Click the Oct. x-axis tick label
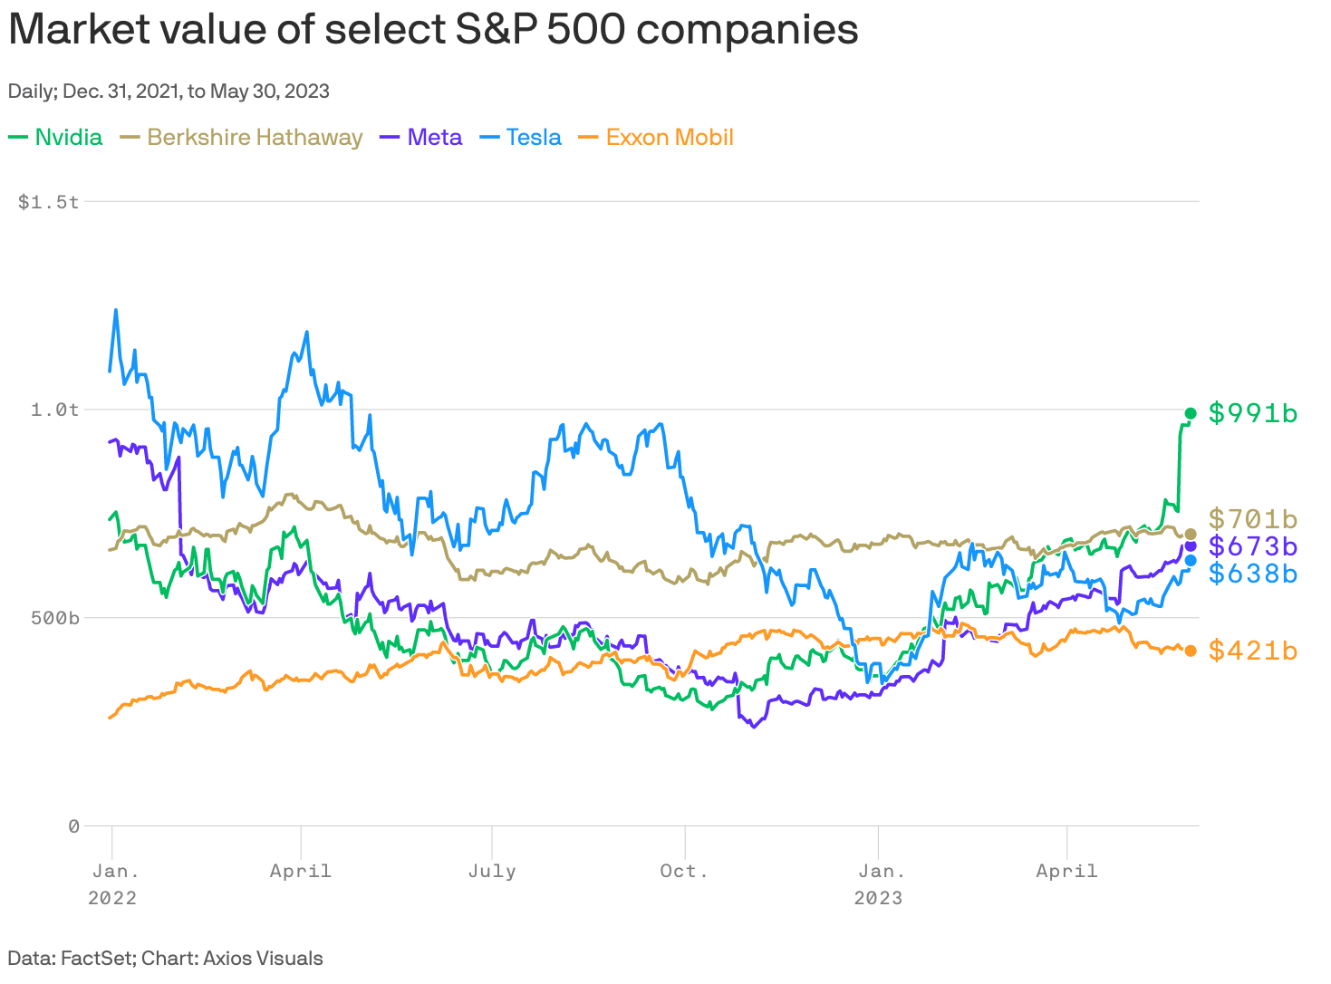This screenshot has height=984, width=1331. click(684, 871)
